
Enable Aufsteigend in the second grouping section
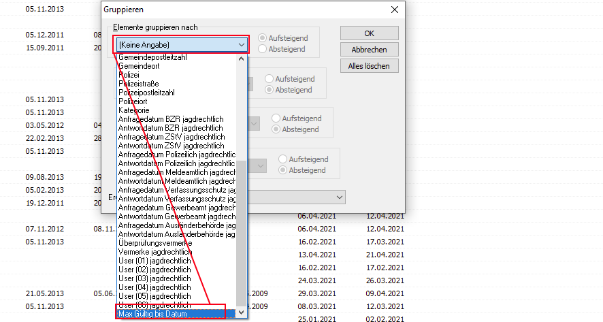[x=270, y=79]
